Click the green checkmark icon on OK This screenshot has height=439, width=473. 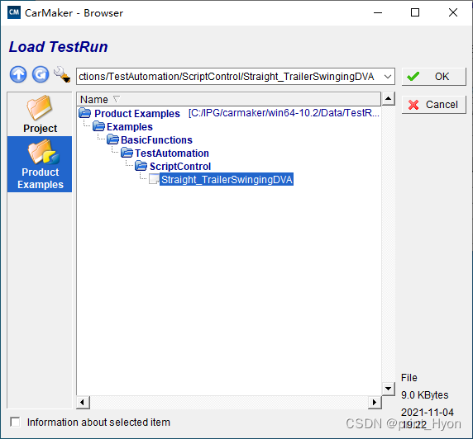(x=413, y=77)
